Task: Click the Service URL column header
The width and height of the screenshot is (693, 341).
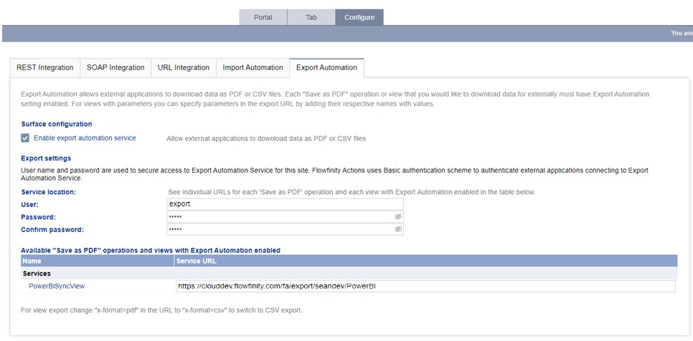Action: pos(196,261)
